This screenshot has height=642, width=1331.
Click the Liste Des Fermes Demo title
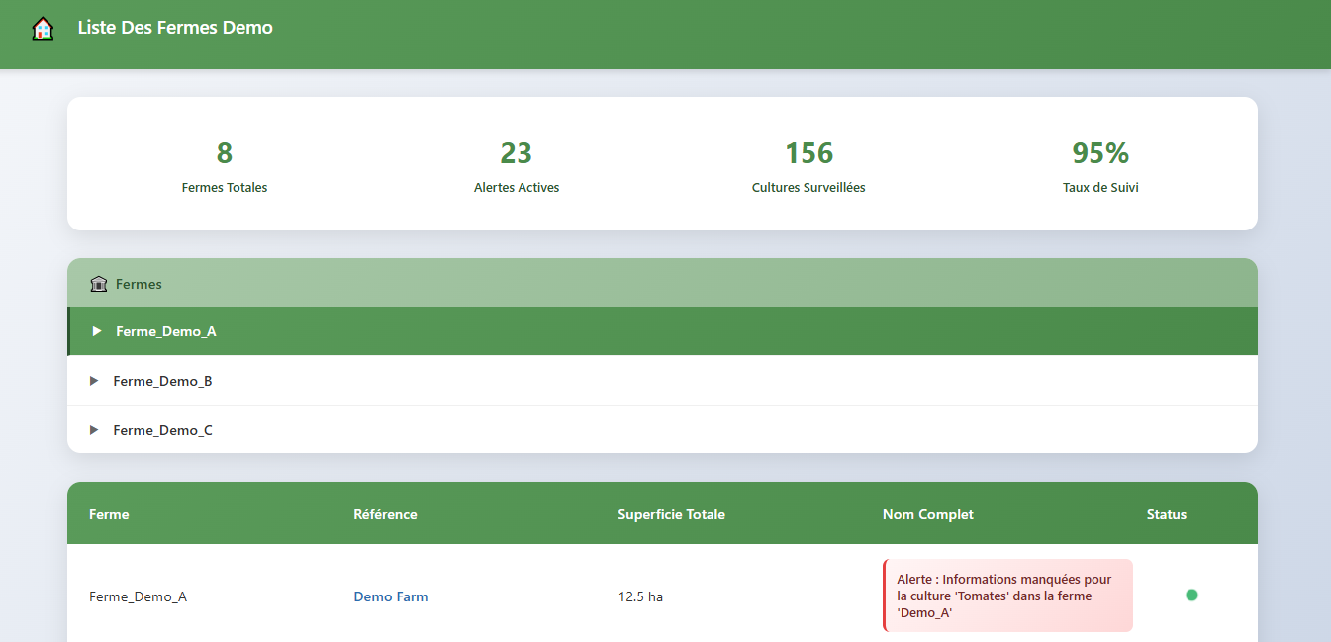coord(175,28)
